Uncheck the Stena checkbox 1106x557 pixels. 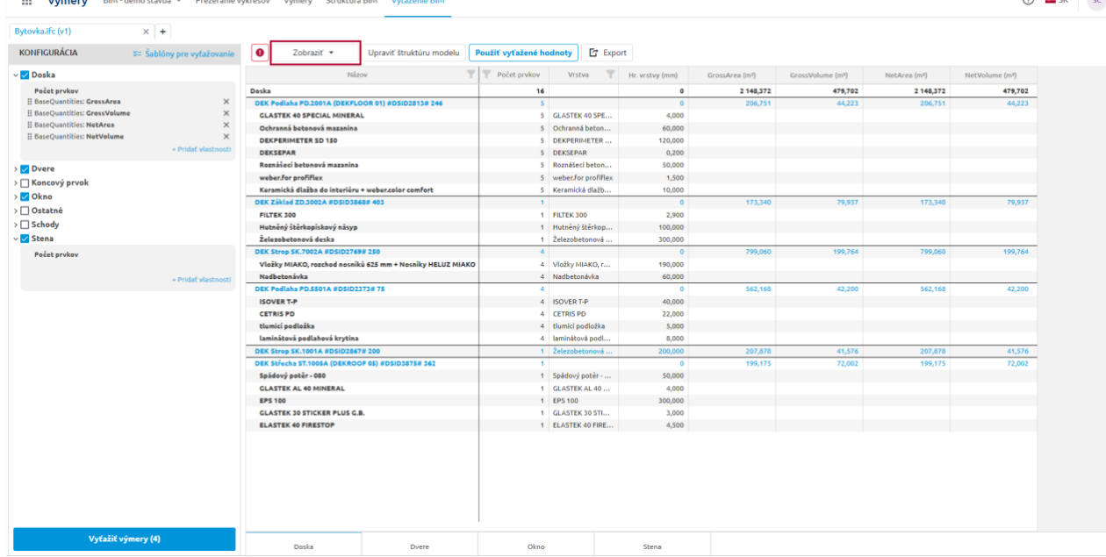[x=25, y=239]
